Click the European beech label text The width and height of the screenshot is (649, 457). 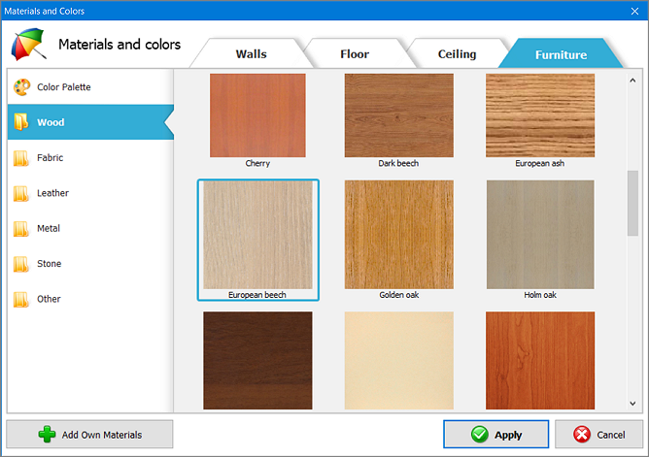[x=257, y=295]
